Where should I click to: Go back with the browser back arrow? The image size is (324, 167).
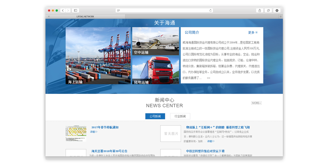coord(63,11)
